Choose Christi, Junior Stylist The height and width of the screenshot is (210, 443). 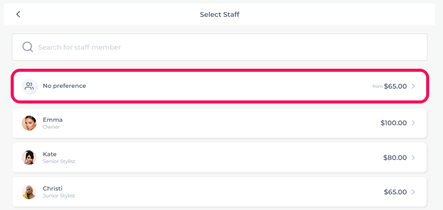pos(220,192)
